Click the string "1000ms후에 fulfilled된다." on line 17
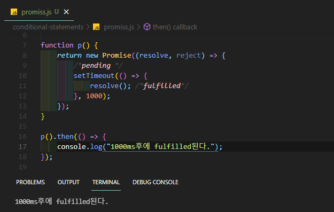Viewport: 334px width, 212px height. [160, 147]
